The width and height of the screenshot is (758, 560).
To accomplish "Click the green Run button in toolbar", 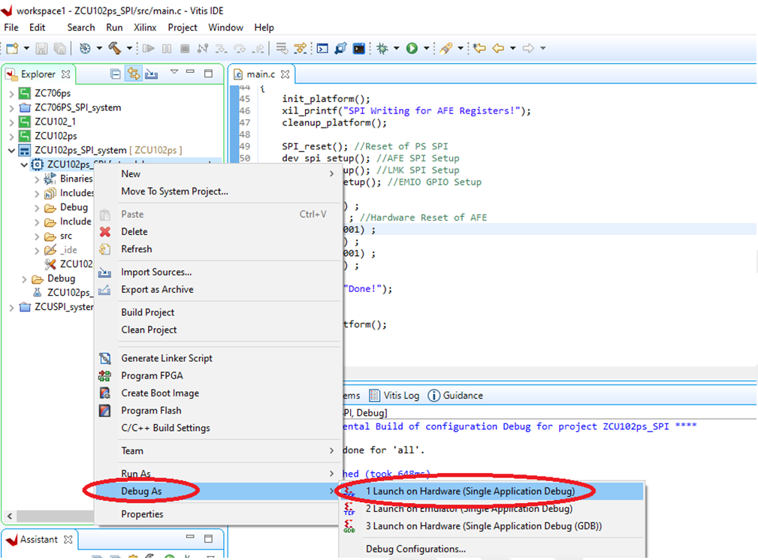I will coord(412,49).
